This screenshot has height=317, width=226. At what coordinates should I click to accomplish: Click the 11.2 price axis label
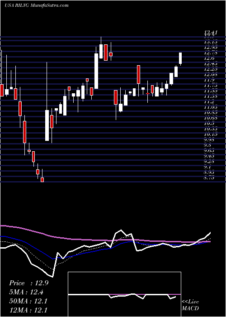pyautogui.click(x=209, y=102)
